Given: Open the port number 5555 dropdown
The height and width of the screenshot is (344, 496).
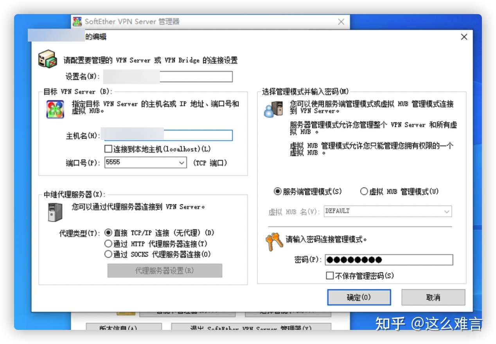Looking at the screenshot, I should pyautogui.click(x=182, y=163).
